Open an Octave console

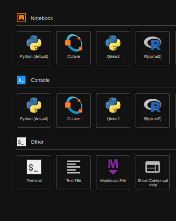pos(73,110)
